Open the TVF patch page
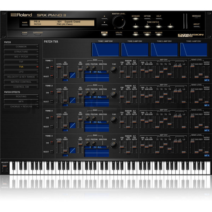The width and height of the screenshot is (212, 212). coord(21,62)
